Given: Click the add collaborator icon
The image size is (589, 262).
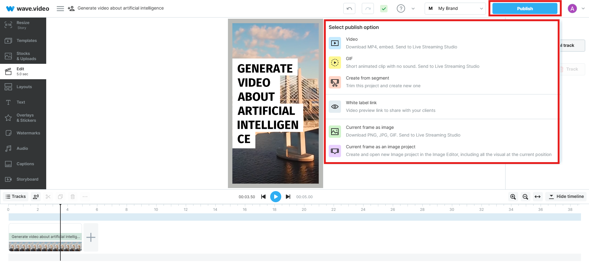Looking at the screenshot, I should (71, 9).
